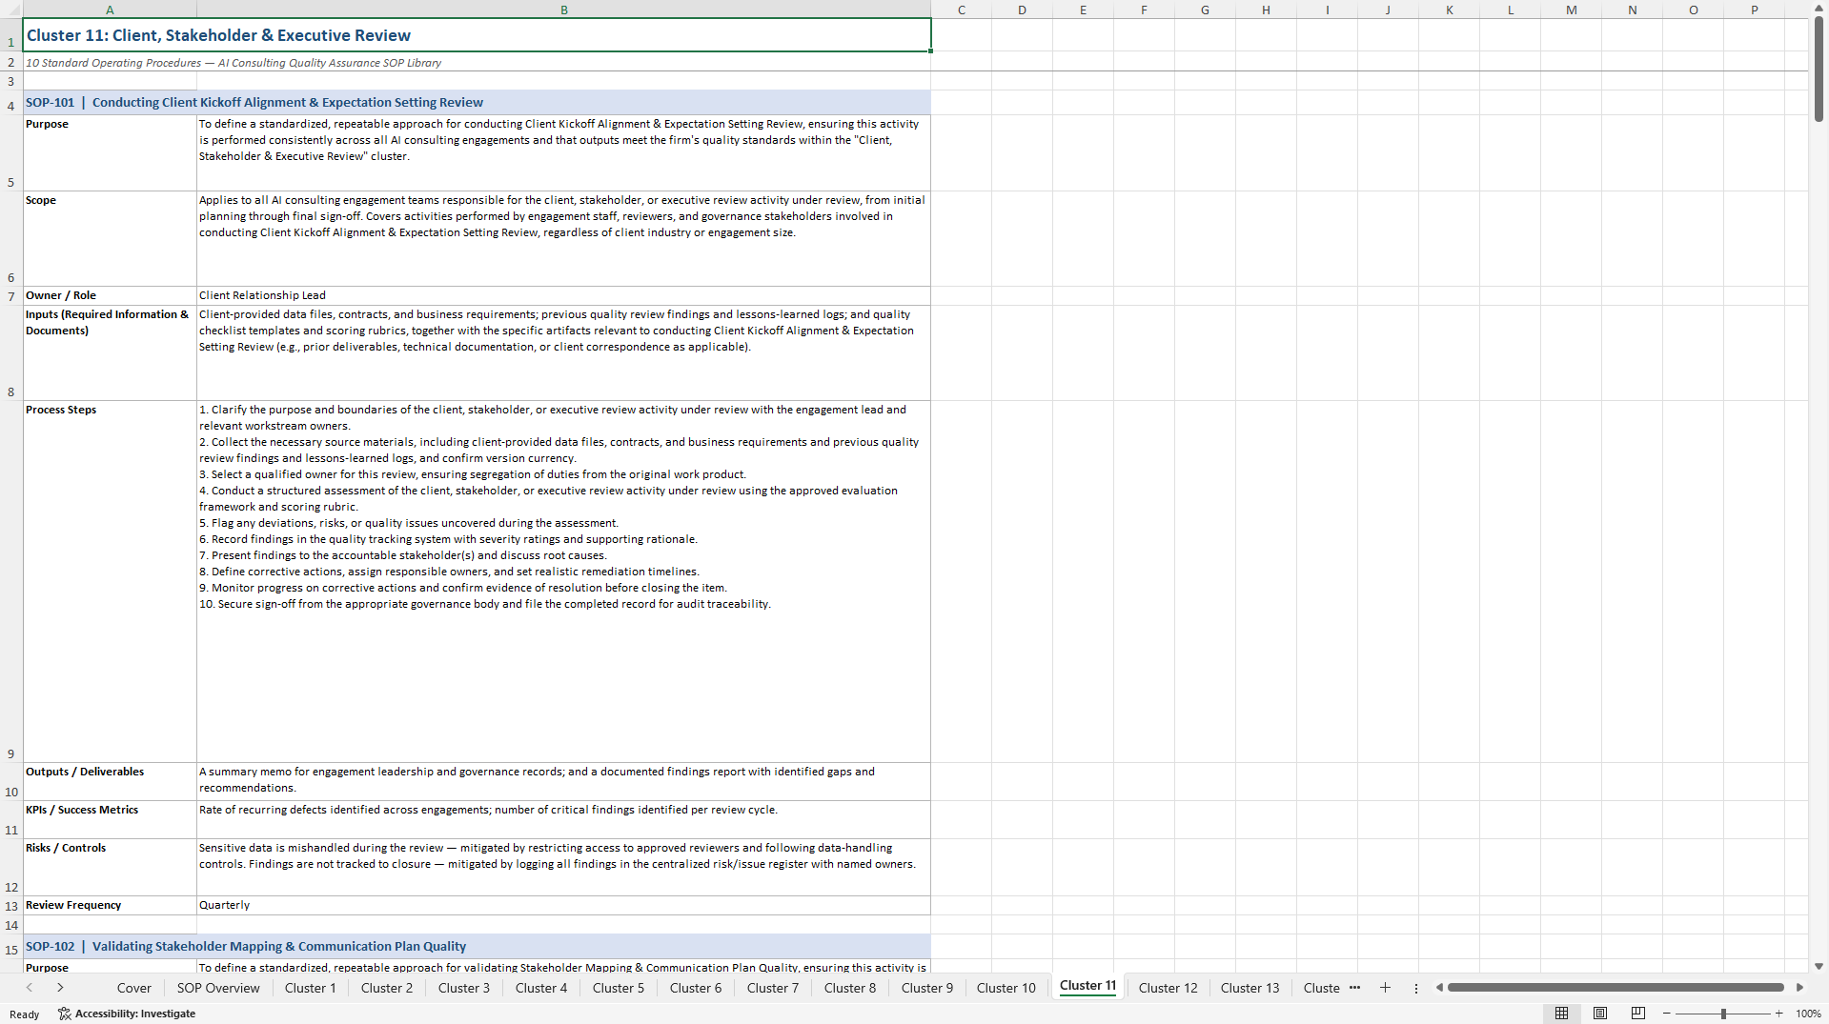The image size is (1829, 1024).
Task: Select row 13 header
Action: click(x=11, y=906)
